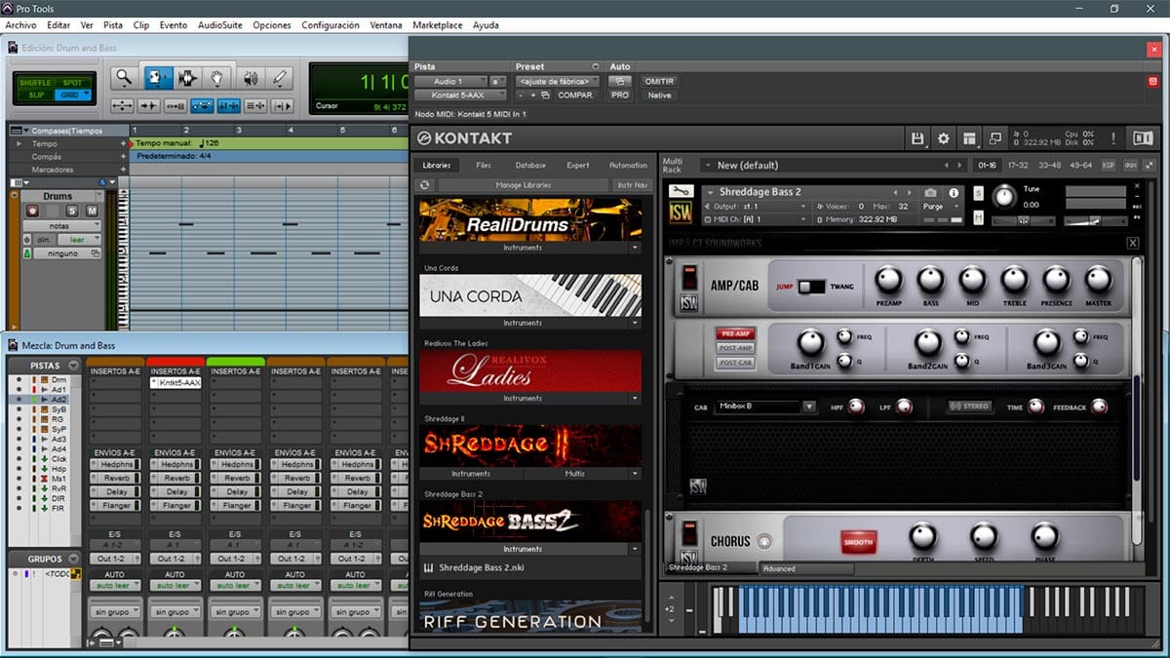
Task: Click the Instr Nav button
Action: pyautogui.click(x=632, y=185)
